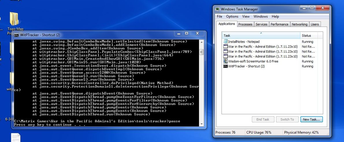The height and width of the screenshot is (142, 344).
Task: Click the Running status of WitPTracker task
Action: (x=307, y=67)
